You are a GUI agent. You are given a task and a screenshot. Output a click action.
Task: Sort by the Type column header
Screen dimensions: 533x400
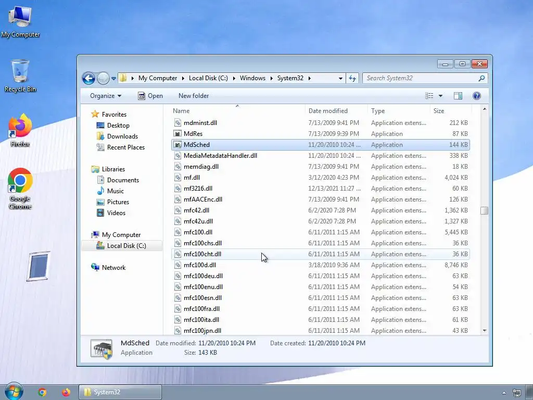tap(399, 111)
